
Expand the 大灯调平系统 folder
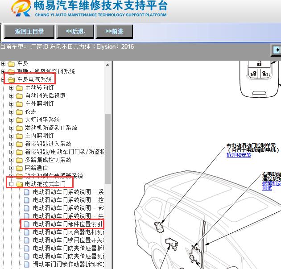click(11, 120)
